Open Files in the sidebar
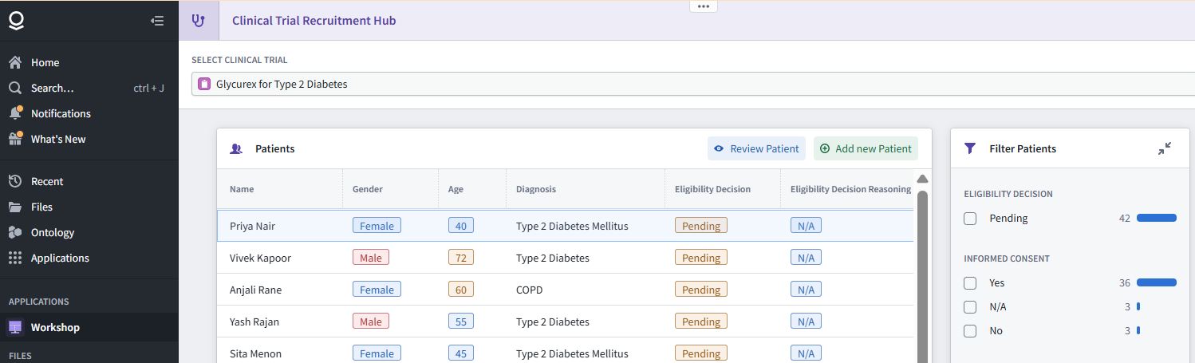 pyautogui.click(x=89, y=207)
